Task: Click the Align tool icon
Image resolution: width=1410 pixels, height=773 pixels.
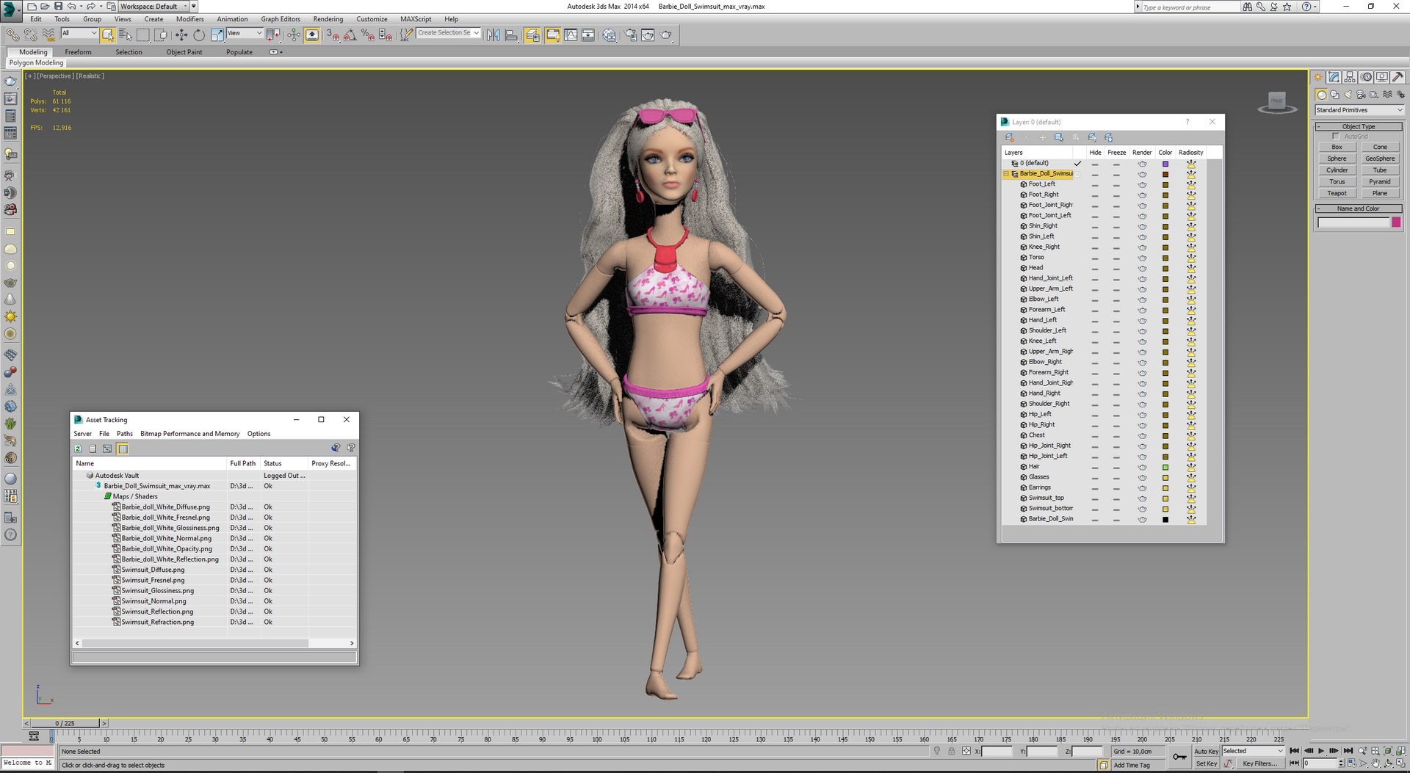Action: click(511, 35)
